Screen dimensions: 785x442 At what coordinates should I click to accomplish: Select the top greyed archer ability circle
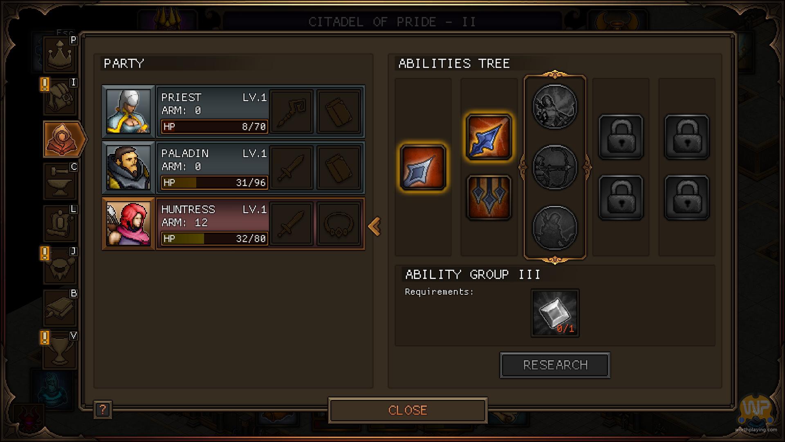555,106
